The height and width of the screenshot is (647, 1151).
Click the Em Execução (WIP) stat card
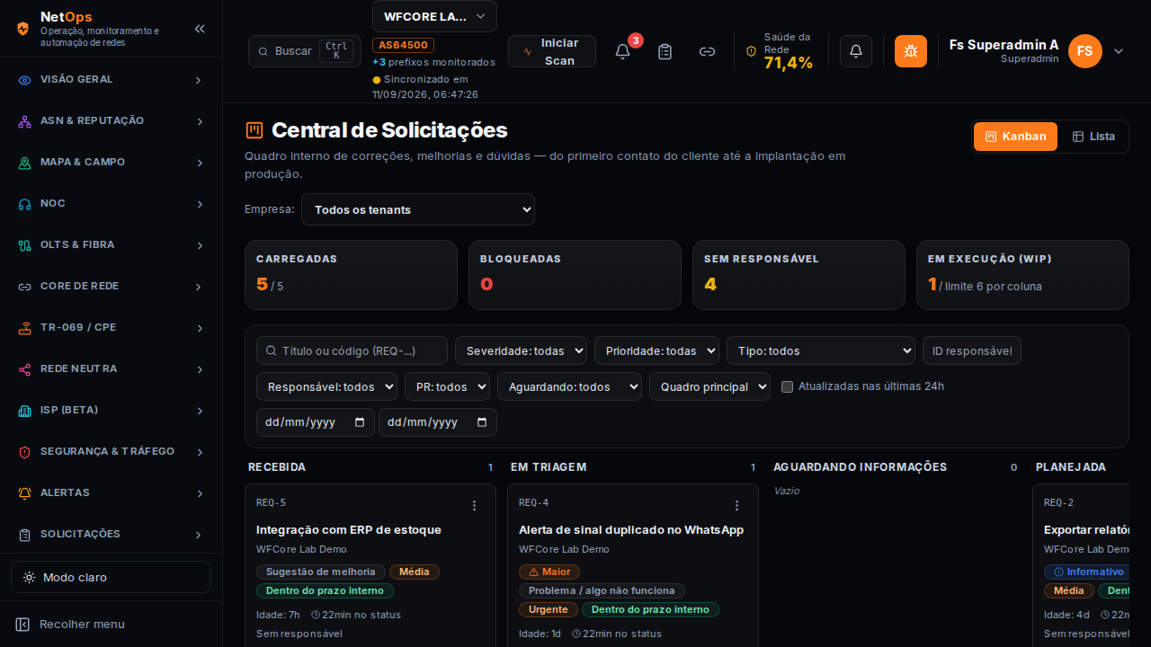coord(1022,275)
